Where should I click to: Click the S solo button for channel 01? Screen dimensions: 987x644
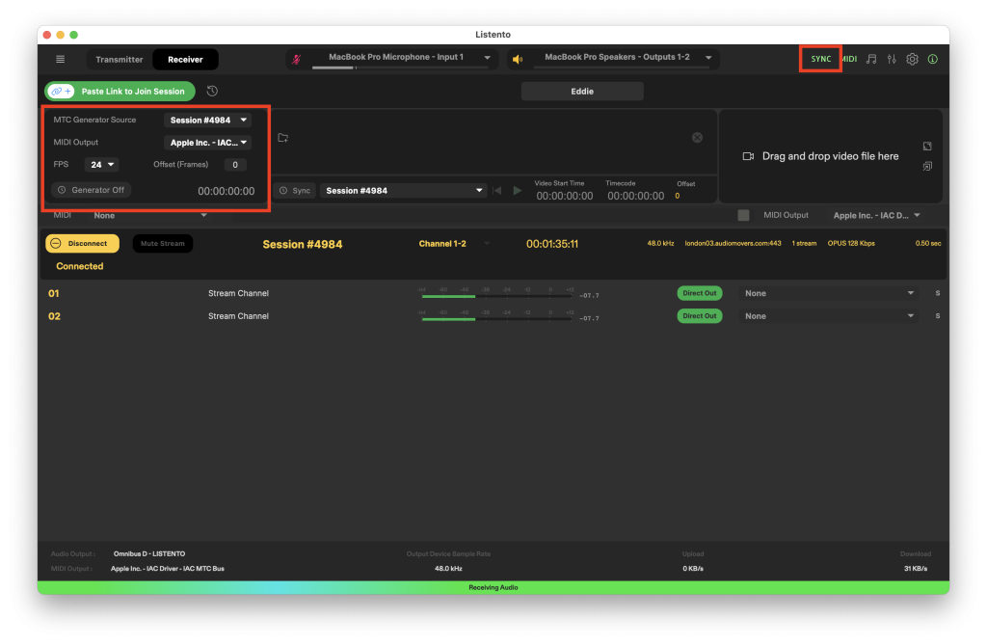[x=937, y=293]
